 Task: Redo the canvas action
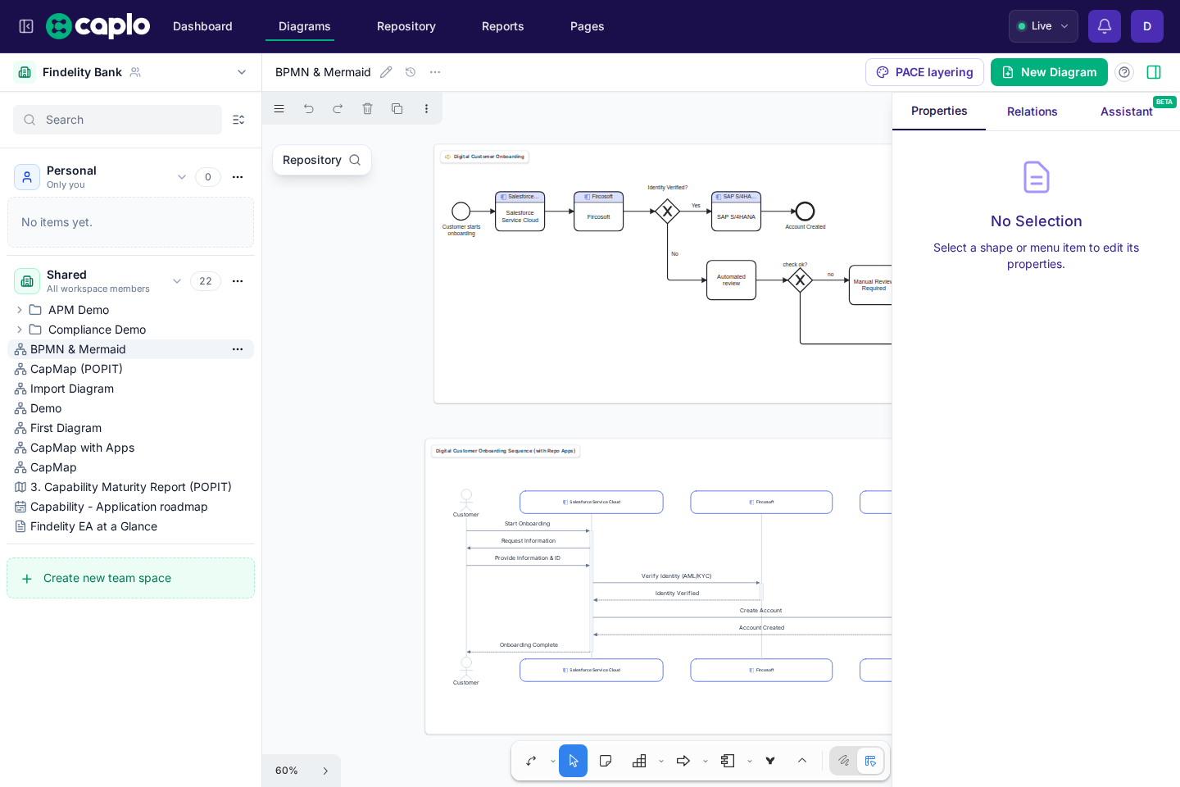coord(338,108)
